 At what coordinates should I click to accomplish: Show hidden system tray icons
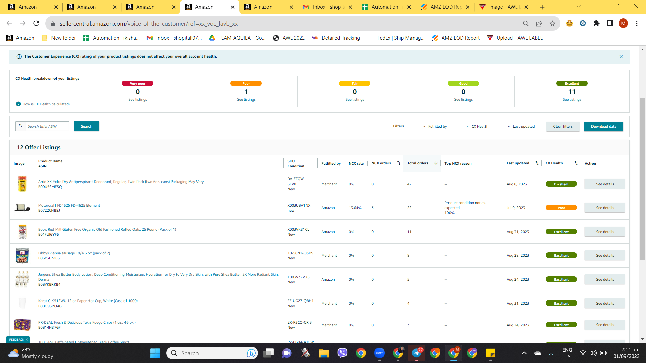point(524,353)
